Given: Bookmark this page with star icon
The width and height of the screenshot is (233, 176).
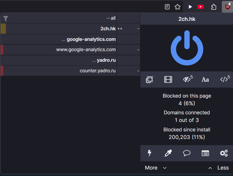Looking at the screenshot, I should pyautogui.click(x=178, y=7).
